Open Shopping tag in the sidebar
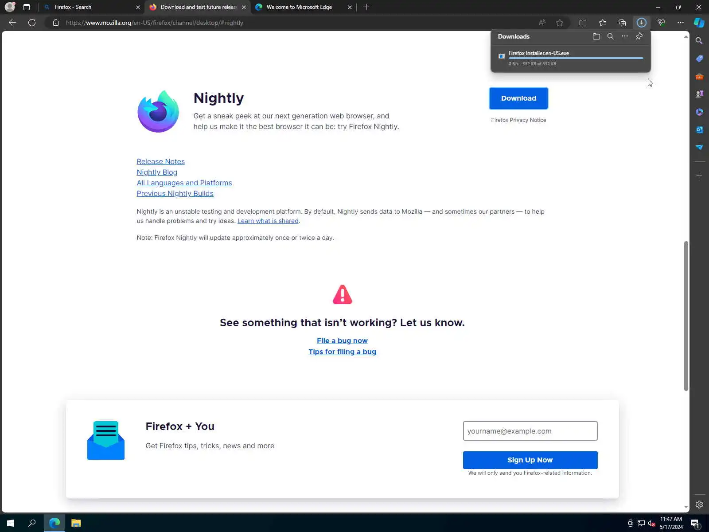The width and height of the screenshot is (709, 532). (x=699, y=59)
